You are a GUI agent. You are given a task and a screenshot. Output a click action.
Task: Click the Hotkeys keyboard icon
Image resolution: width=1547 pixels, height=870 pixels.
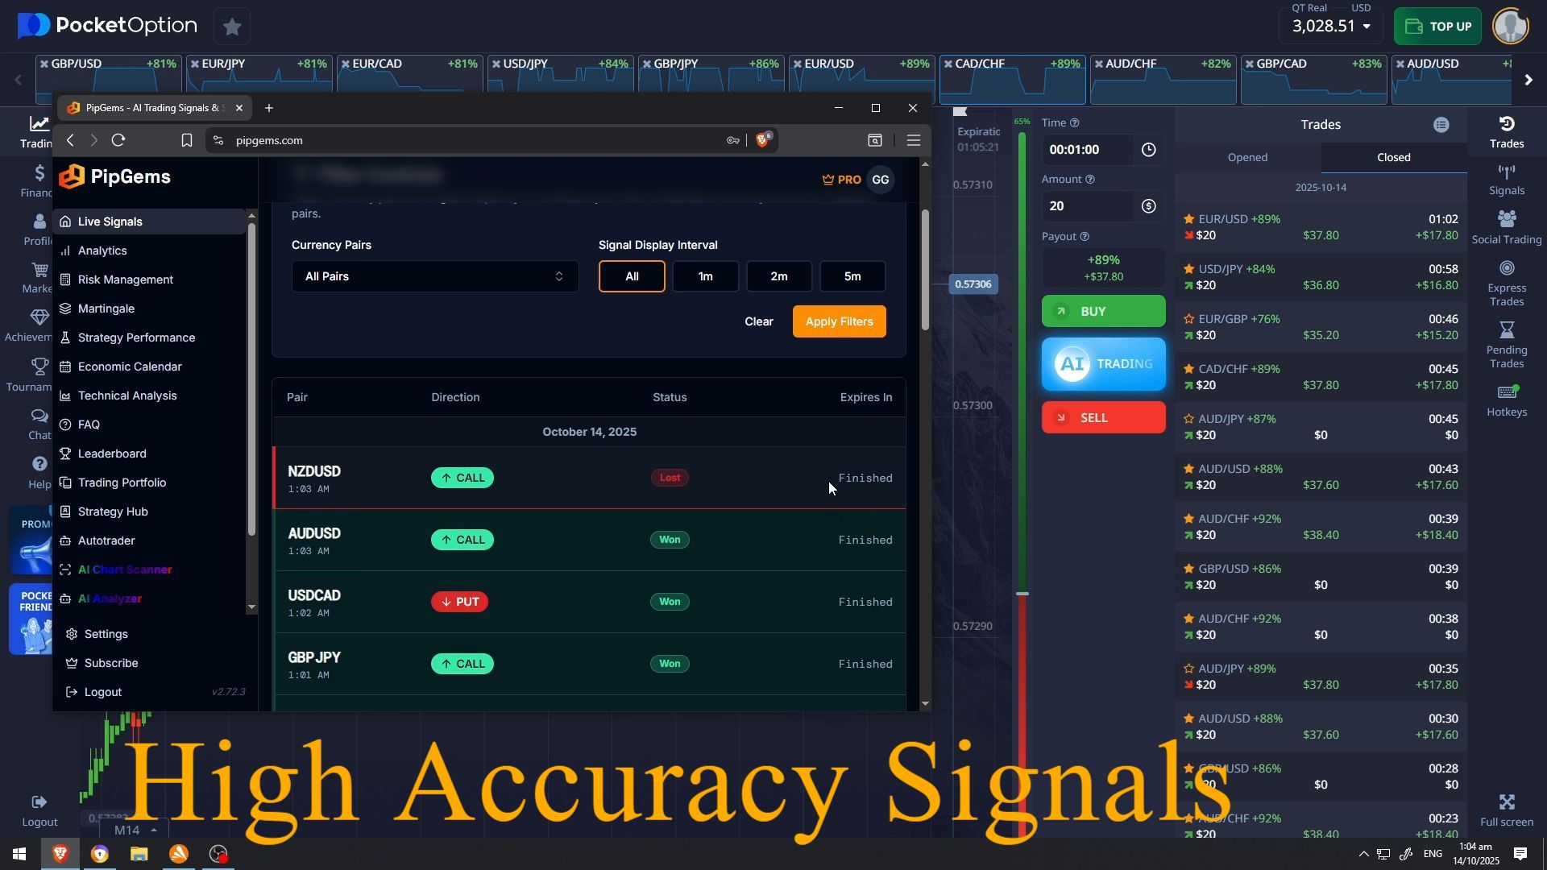tap(1506, 392)
